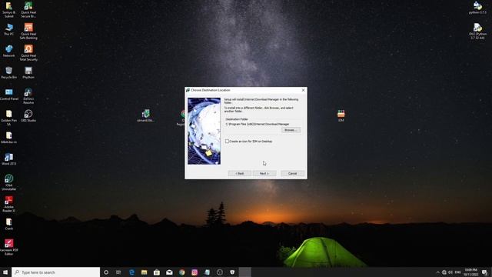Select the DaVinci Resolve desktop icon

coord(28,96)
